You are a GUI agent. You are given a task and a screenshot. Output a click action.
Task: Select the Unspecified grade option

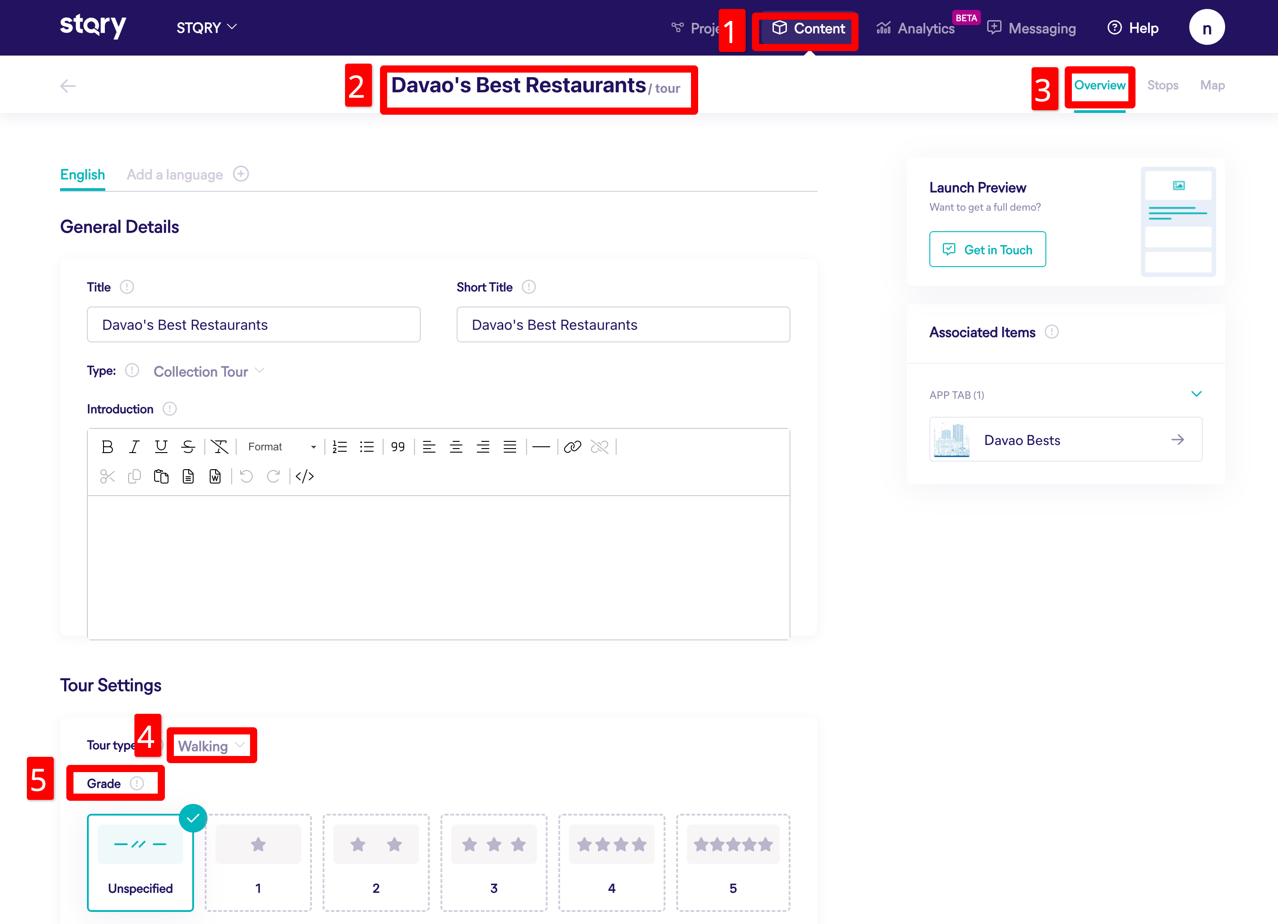(x=140, y=862)
